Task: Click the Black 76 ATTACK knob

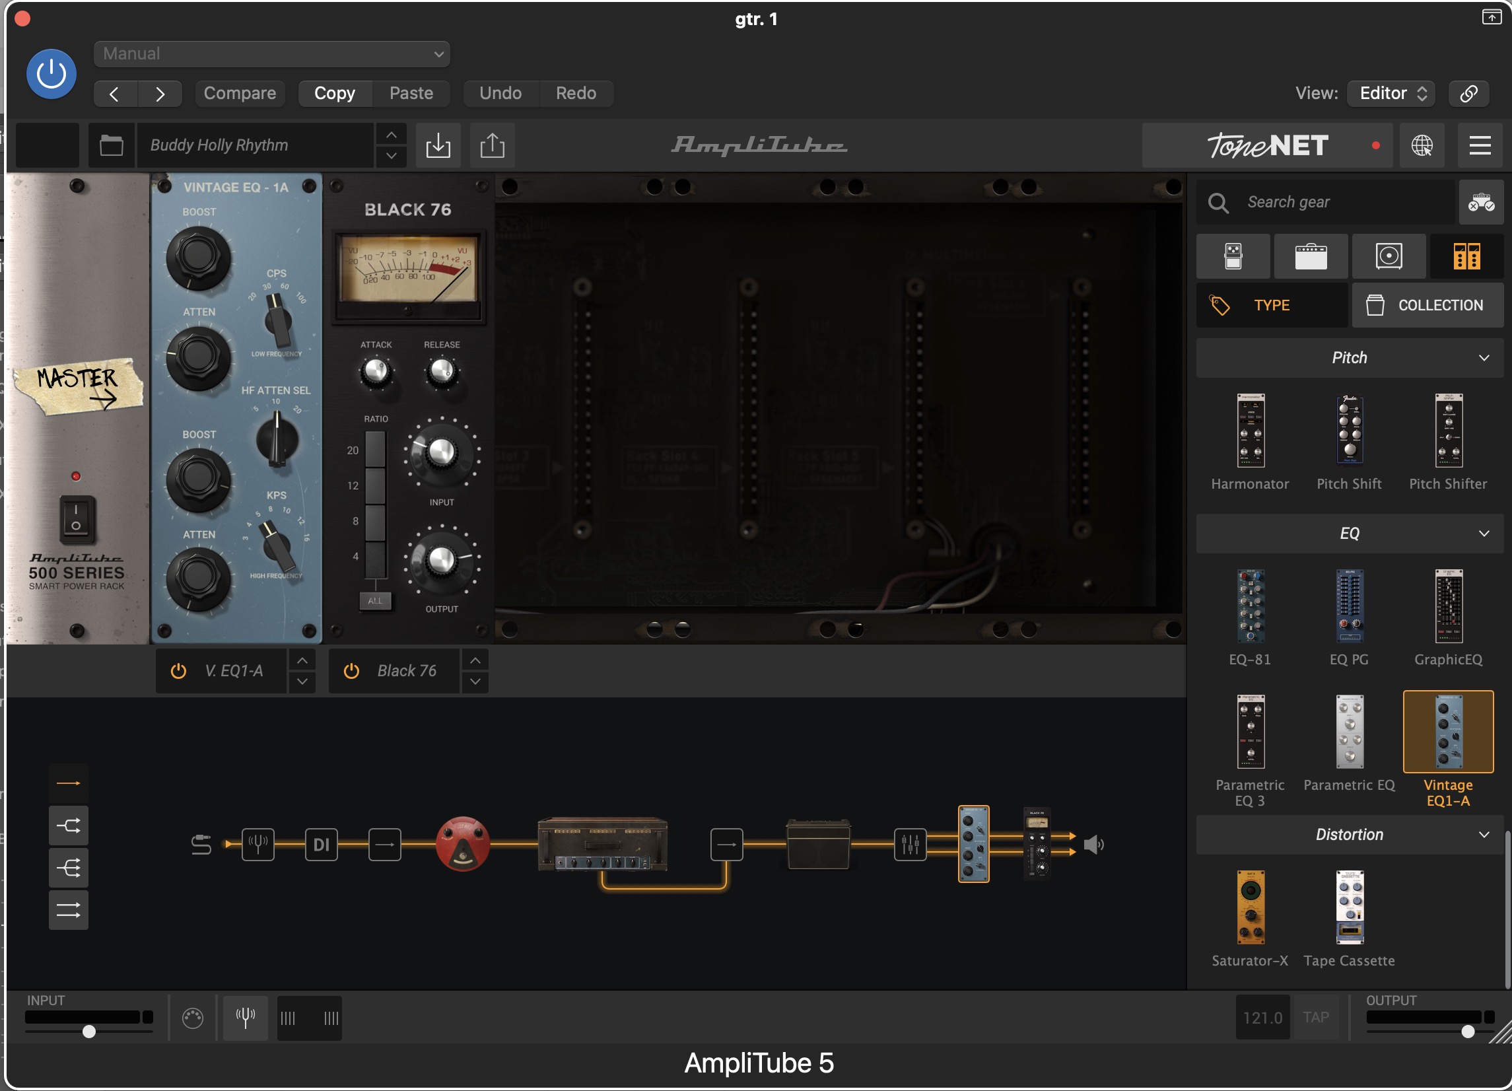Action: pos(376,370)
